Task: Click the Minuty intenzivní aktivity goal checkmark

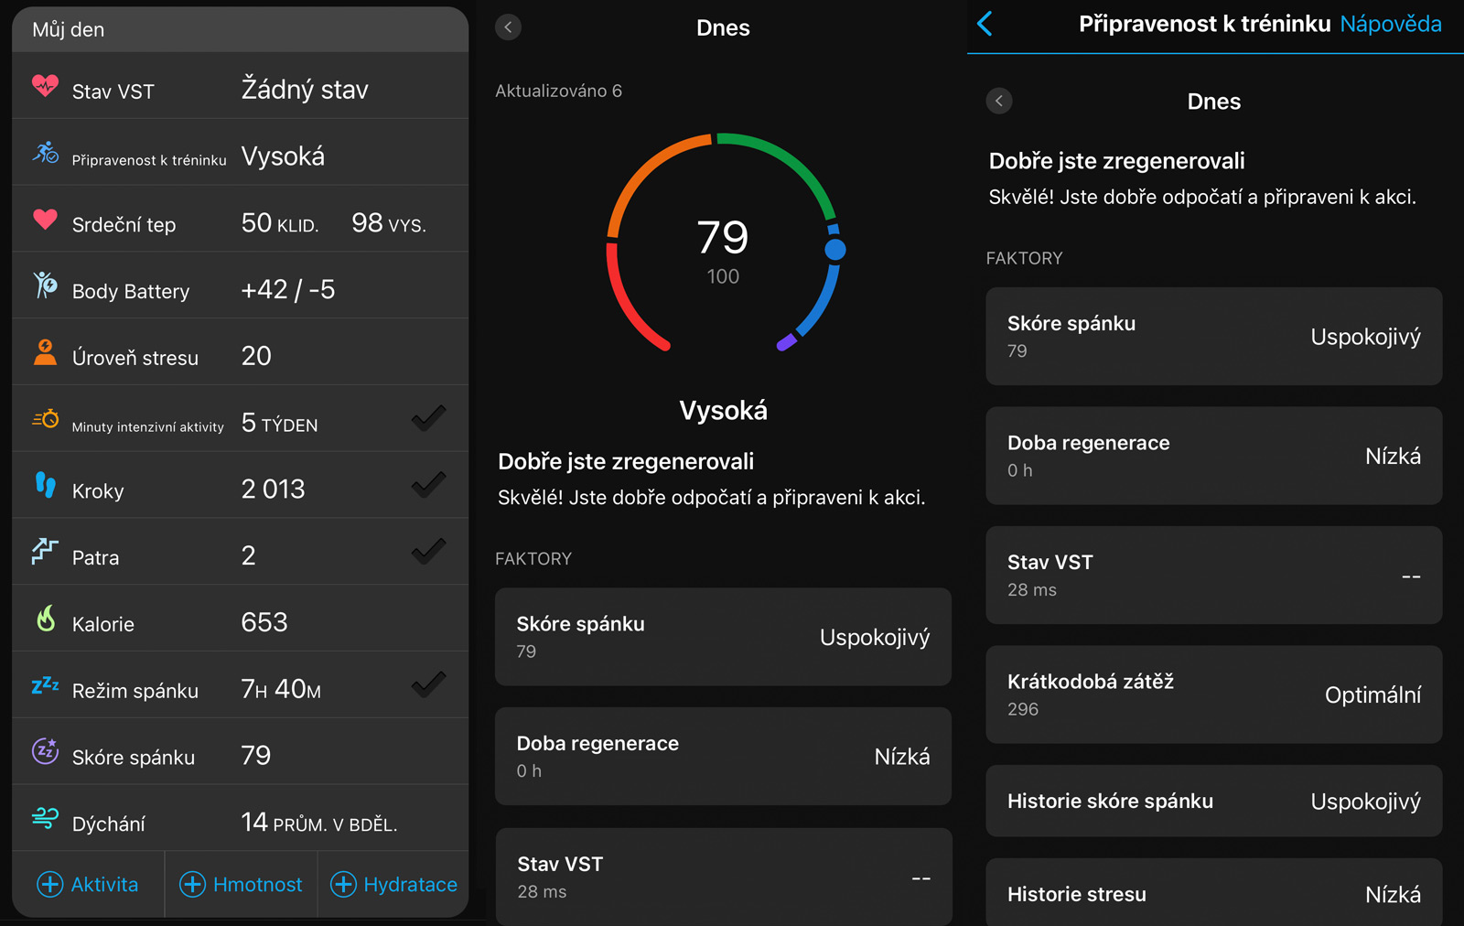Action: coord(428,419)
